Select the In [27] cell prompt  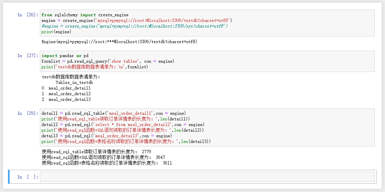coord(28,56)
